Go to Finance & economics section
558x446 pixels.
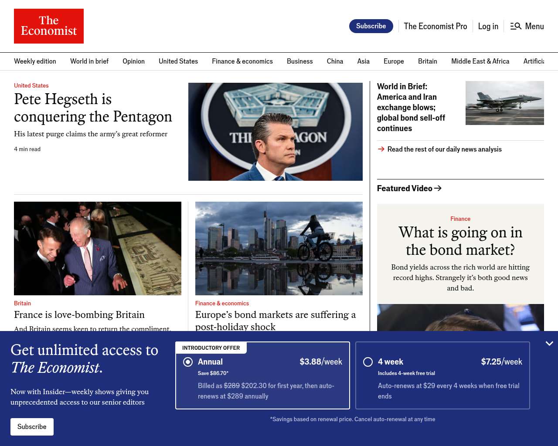(242, 61)
